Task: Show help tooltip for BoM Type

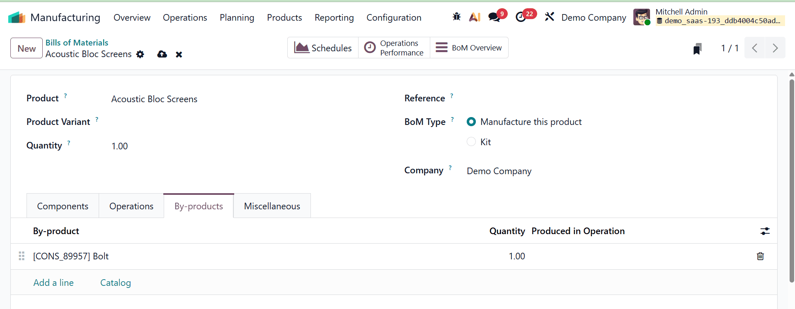Action: pos(452,119)
